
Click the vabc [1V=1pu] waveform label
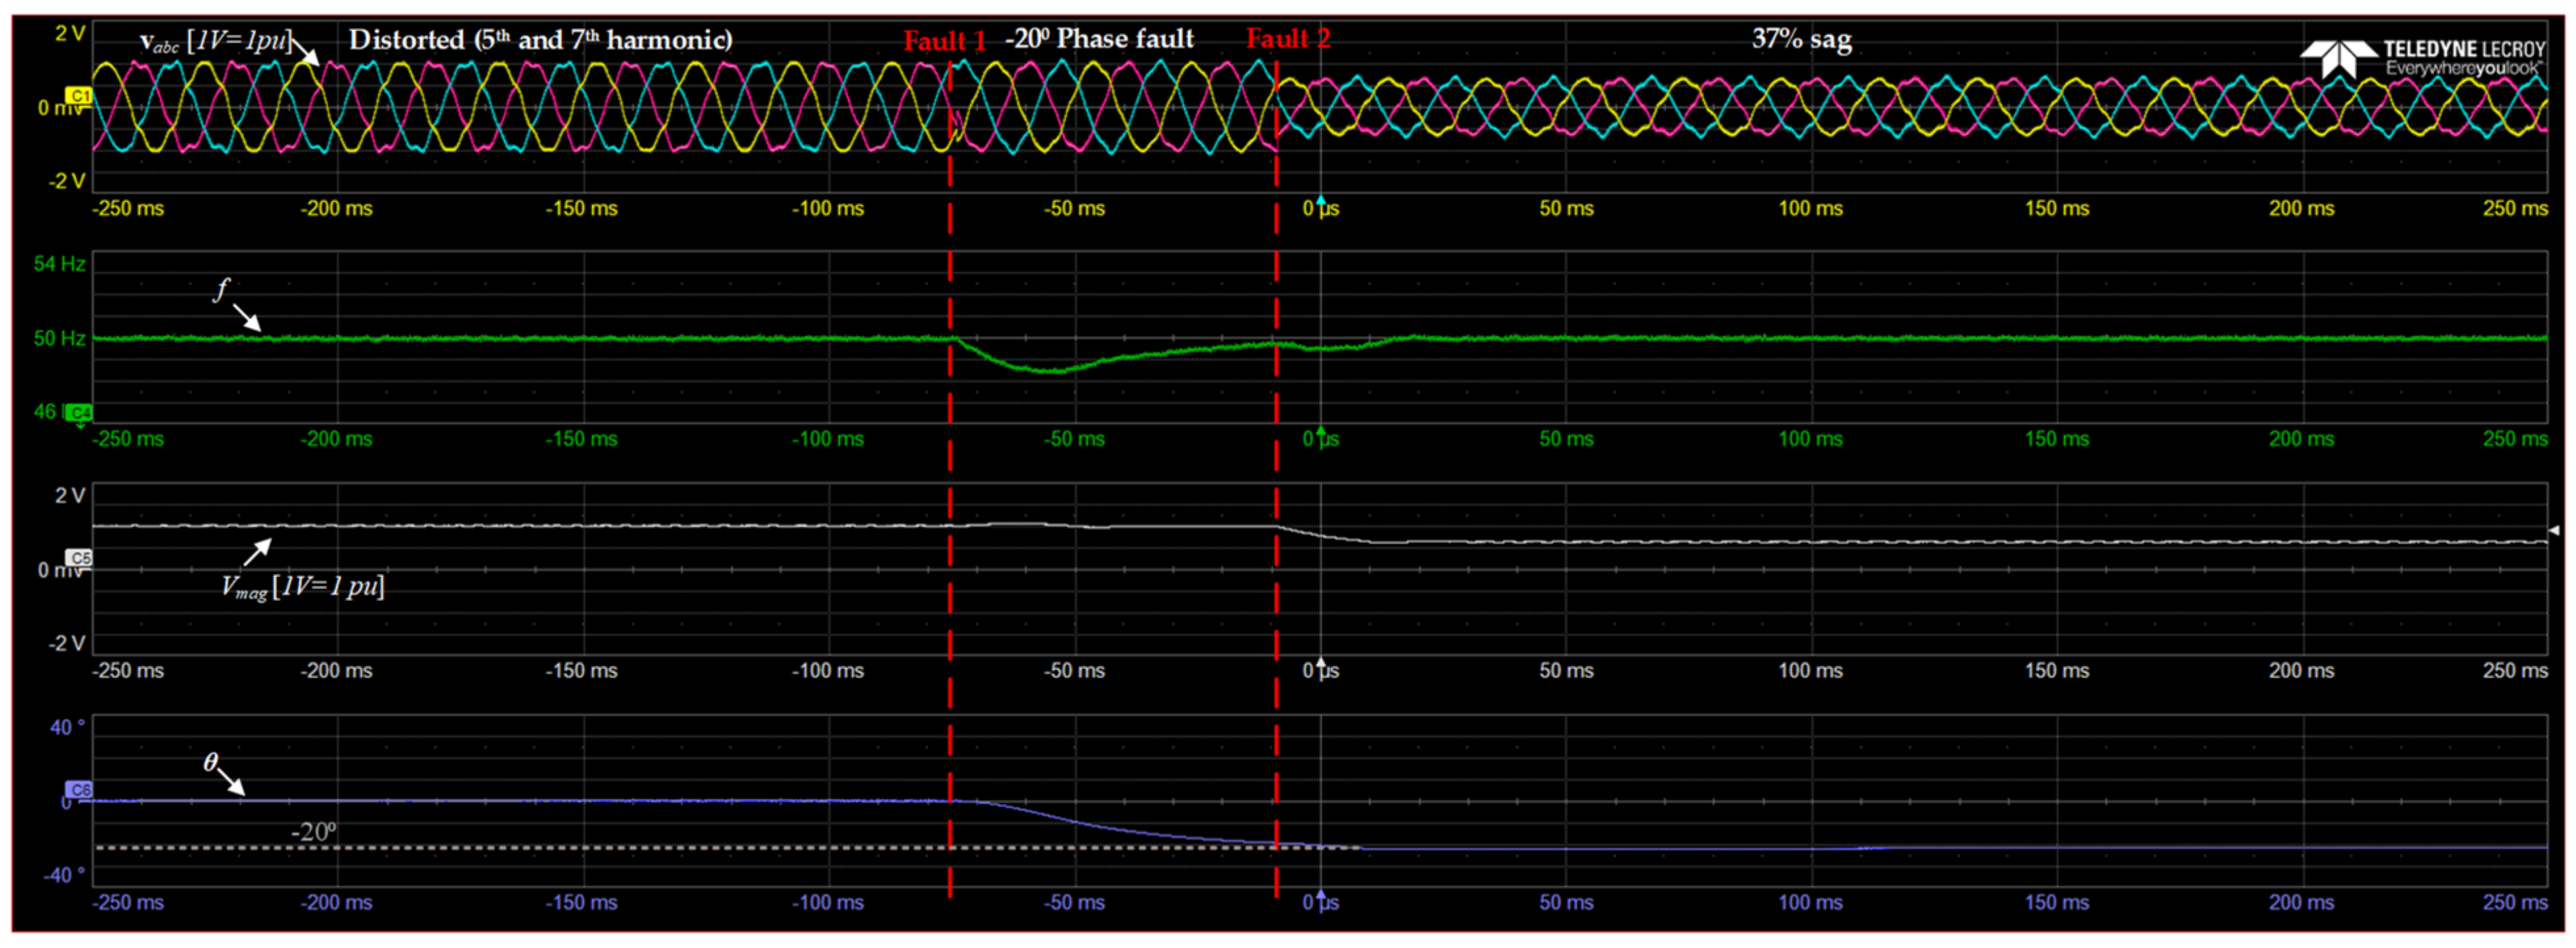click(x=215, y=42)
